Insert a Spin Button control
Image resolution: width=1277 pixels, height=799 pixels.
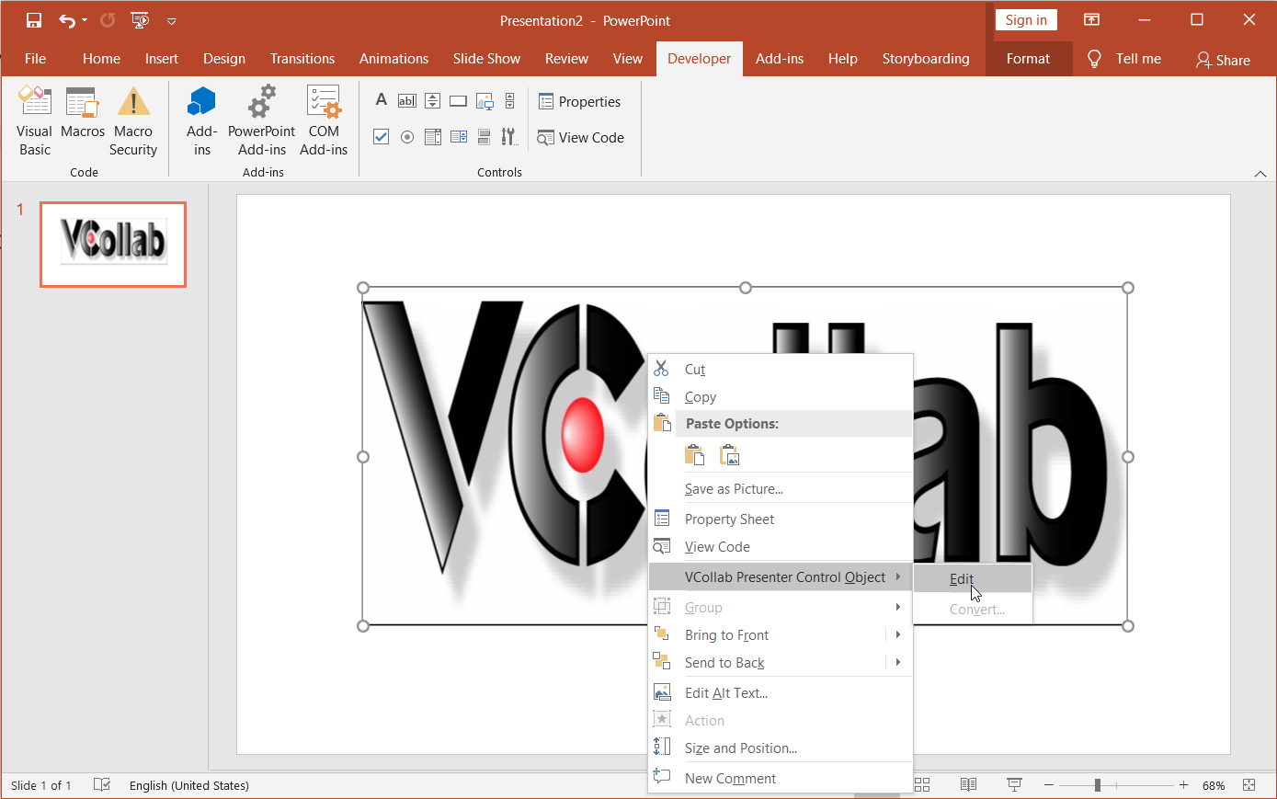point(433,101)
